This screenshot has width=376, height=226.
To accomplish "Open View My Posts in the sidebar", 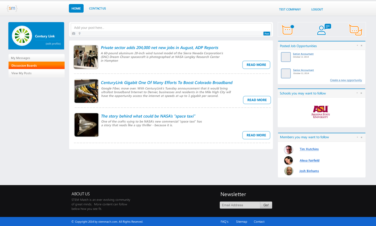I will [x=36, y=73].
